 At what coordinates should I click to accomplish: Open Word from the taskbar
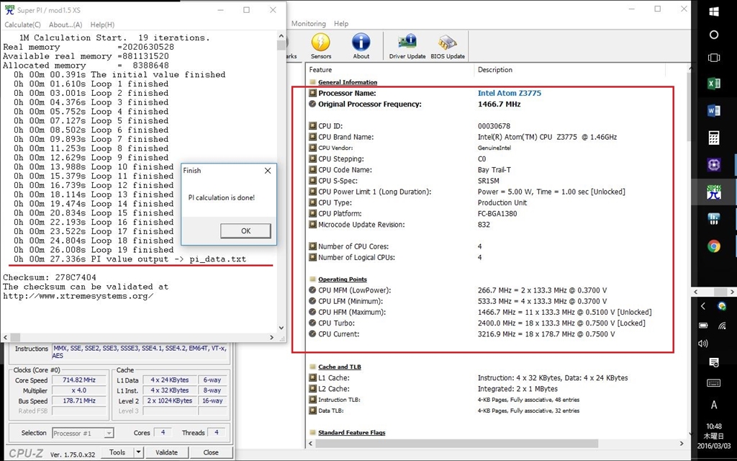(x=714, y=111)
